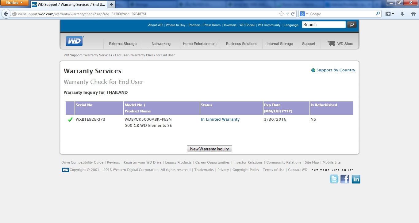
Task: Open the Register your WD Drive link
Action: (142, 162)
